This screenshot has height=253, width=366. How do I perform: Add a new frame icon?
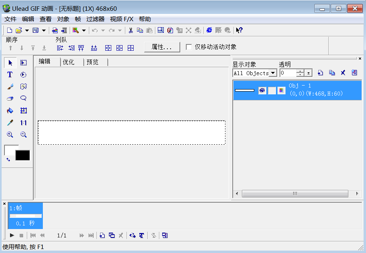102,235
